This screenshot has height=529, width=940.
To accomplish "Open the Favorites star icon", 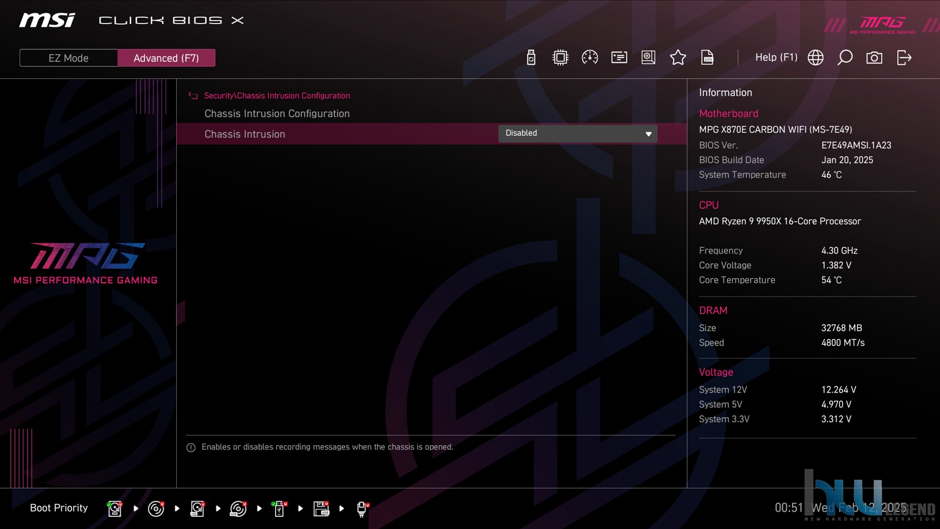I will pyautogui.click(x=678, y=58).
